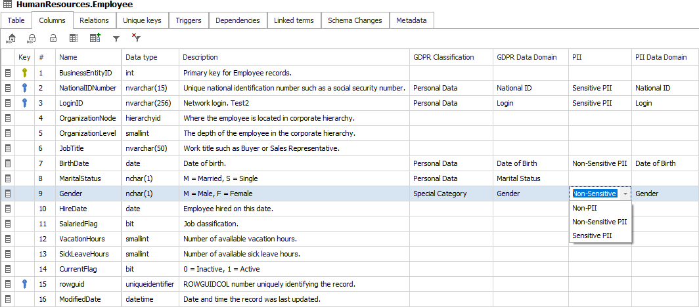Screen dimensions: 699x307
Task: Open the Schema Changes tab
Action: click(x=355, y=20)
